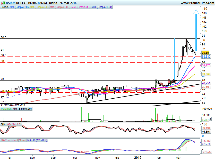Click the MM (Simple 130) label
The height and width of the screenshot is (160, 215).
coord(101,7)
